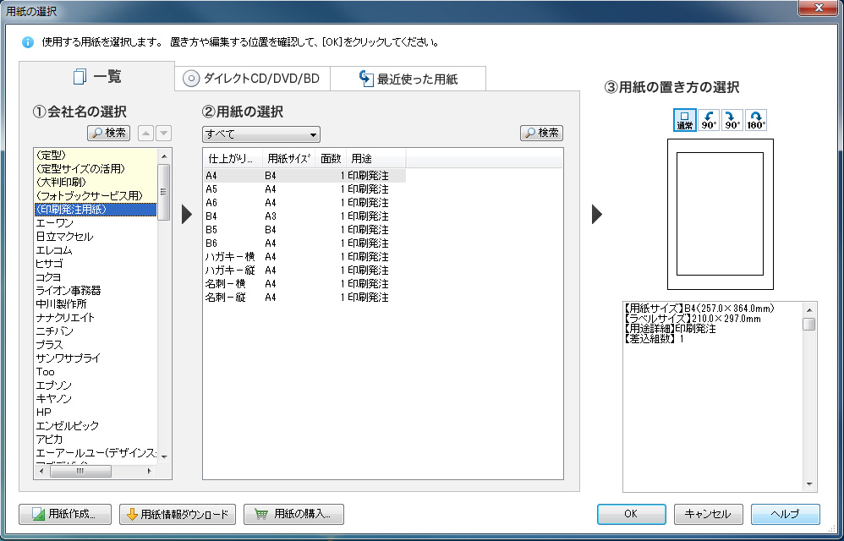Open 用紙の購入... paper purchase

(x=293, y=514)
